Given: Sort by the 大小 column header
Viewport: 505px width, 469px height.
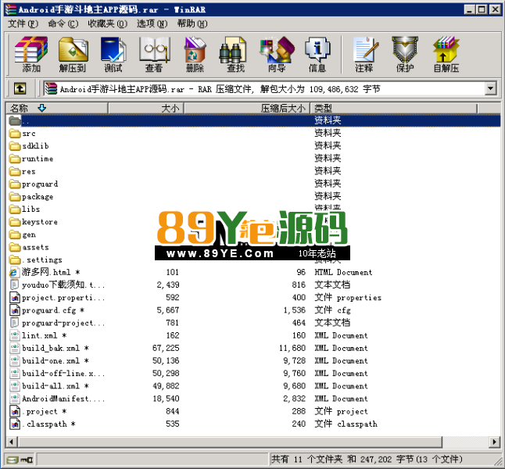Looking at the screenshot, I should point(146,108).
